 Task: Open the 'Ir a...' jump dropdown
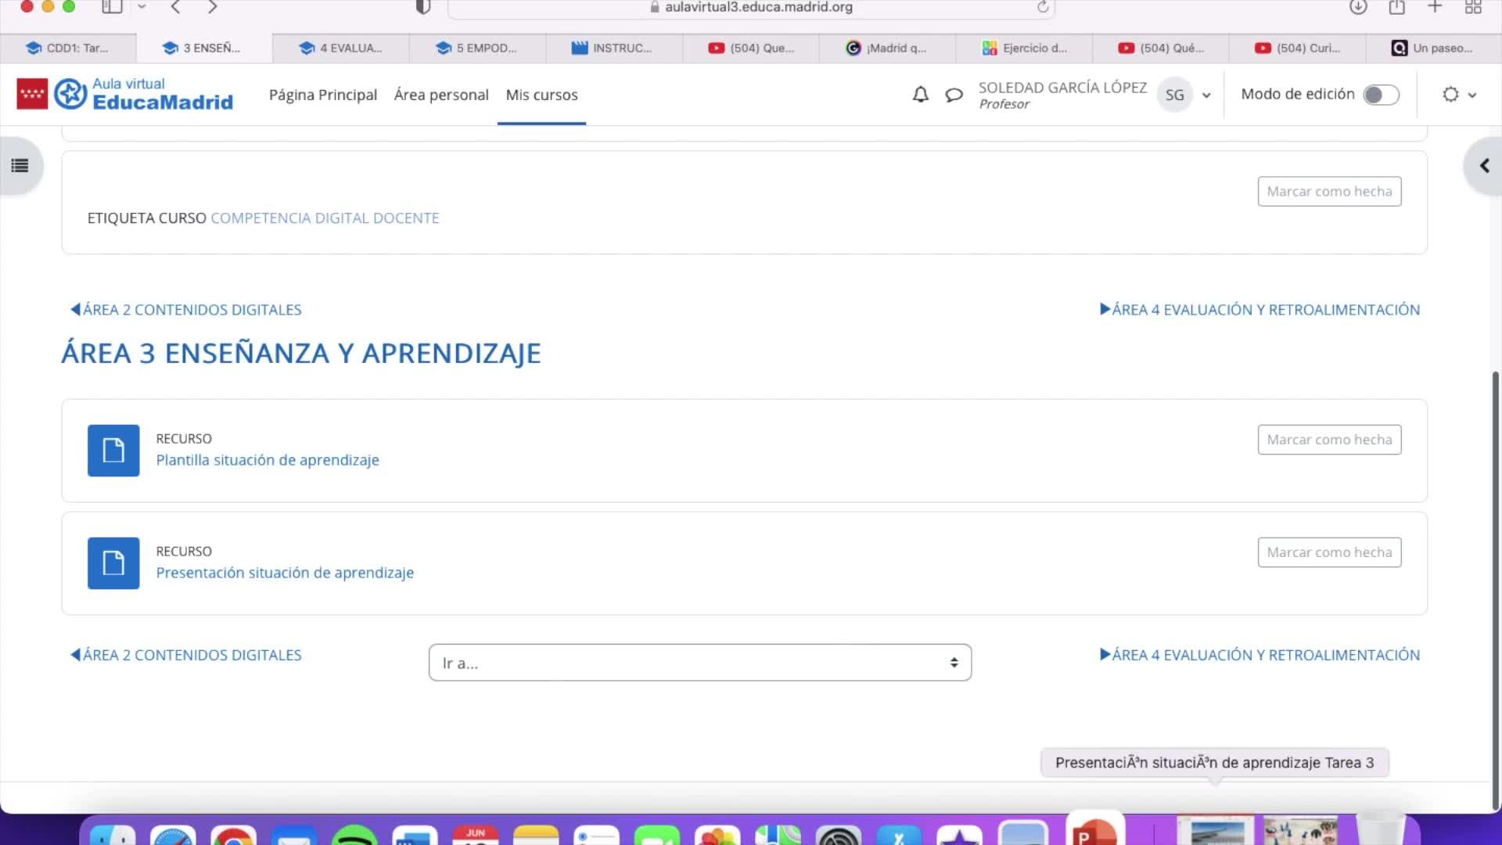click(x=699, y=663)
